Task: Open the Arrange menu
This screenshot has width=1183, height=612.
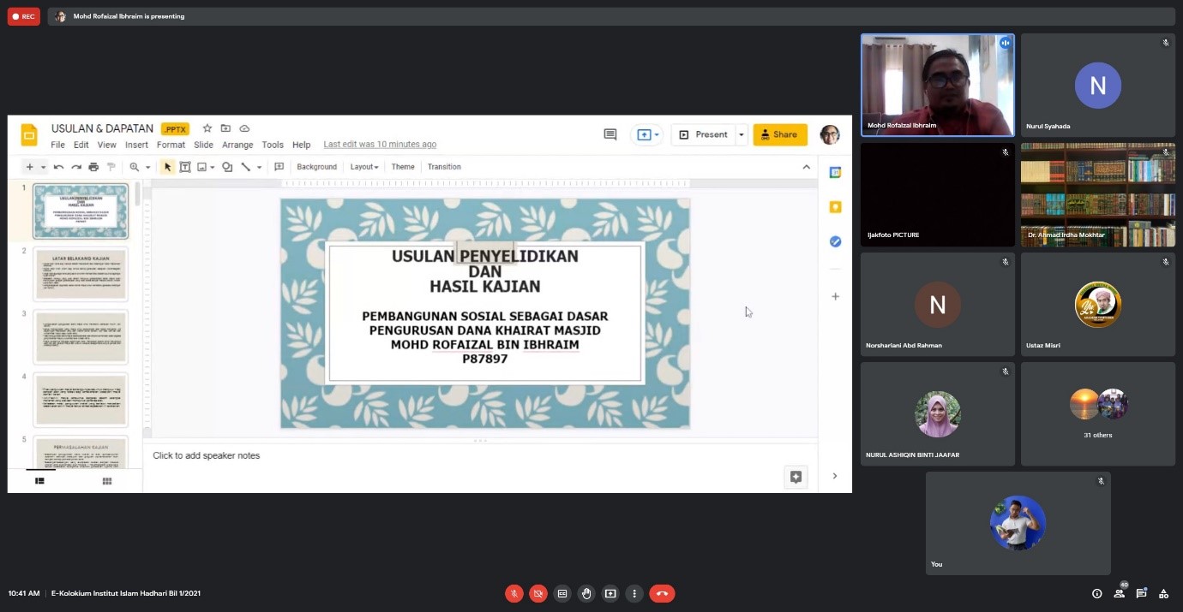Action: coord(237,145)
